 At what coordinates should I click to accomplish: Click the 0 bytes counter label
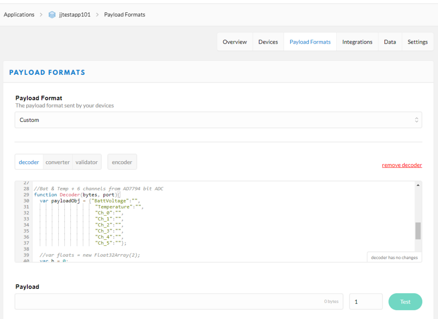pyautogui.click(x=331, y=301)
